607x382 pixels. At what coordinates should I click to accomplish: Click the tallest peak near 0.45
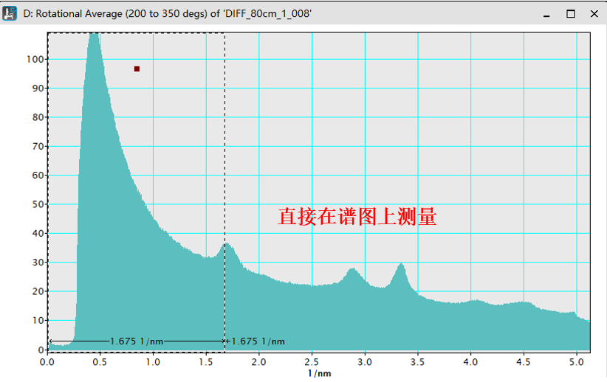[94, 38]
